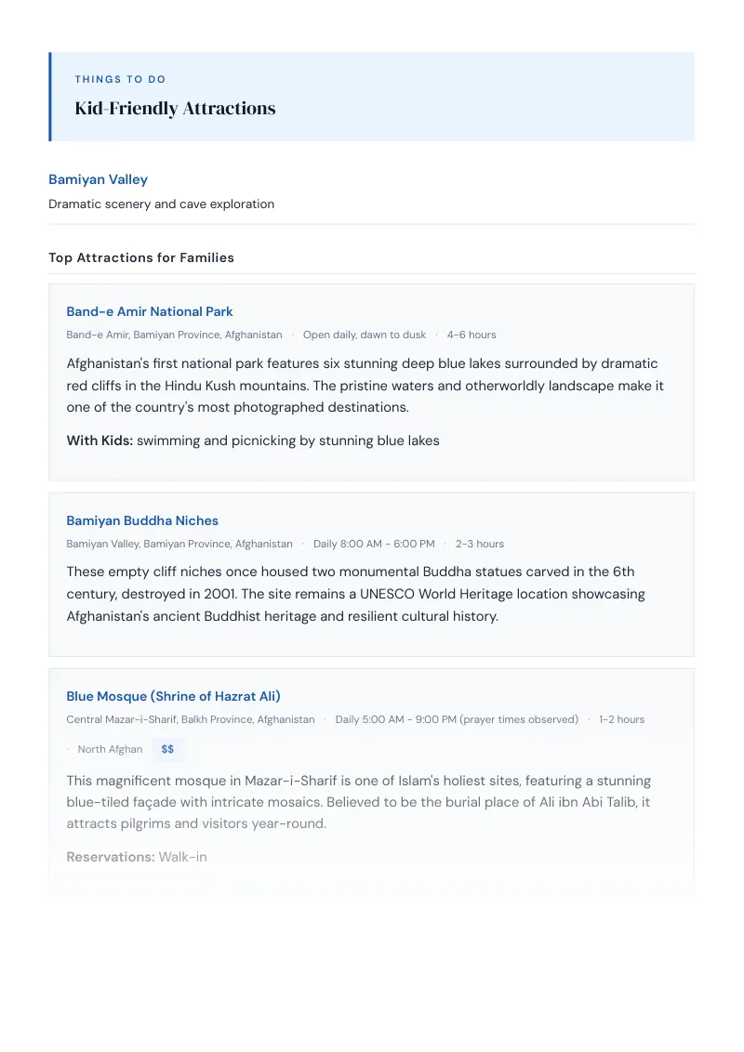Click the Reservations: Walk-in line

pos(137,857)
